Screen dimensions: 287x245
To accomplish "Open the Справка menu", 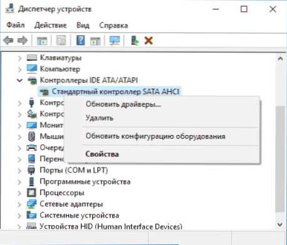I will tap(113, 25).
